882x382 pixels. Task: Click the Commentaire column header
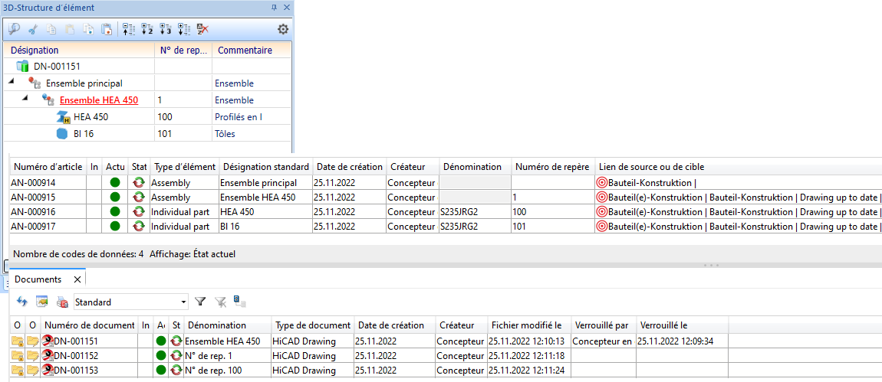(x=252, y=50)
